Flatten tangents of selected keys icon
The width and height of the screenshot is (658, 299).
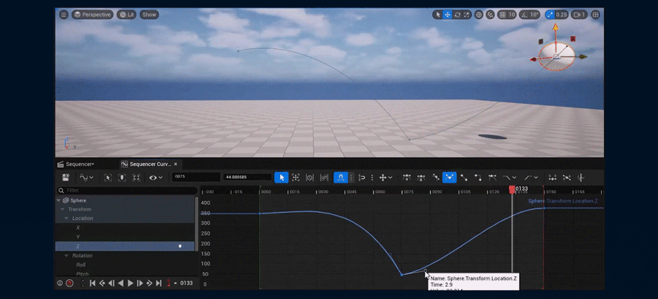point(553,178)
